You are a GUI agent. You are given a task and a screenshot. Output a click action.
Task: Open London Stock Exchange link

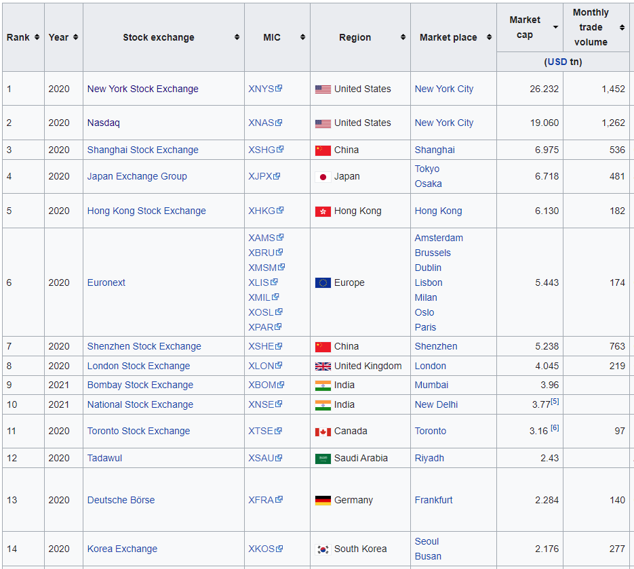pos(139,366)
